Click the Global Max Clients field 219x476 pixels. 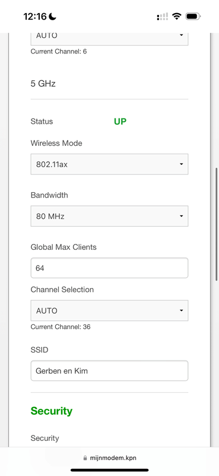tap(109, 268)
